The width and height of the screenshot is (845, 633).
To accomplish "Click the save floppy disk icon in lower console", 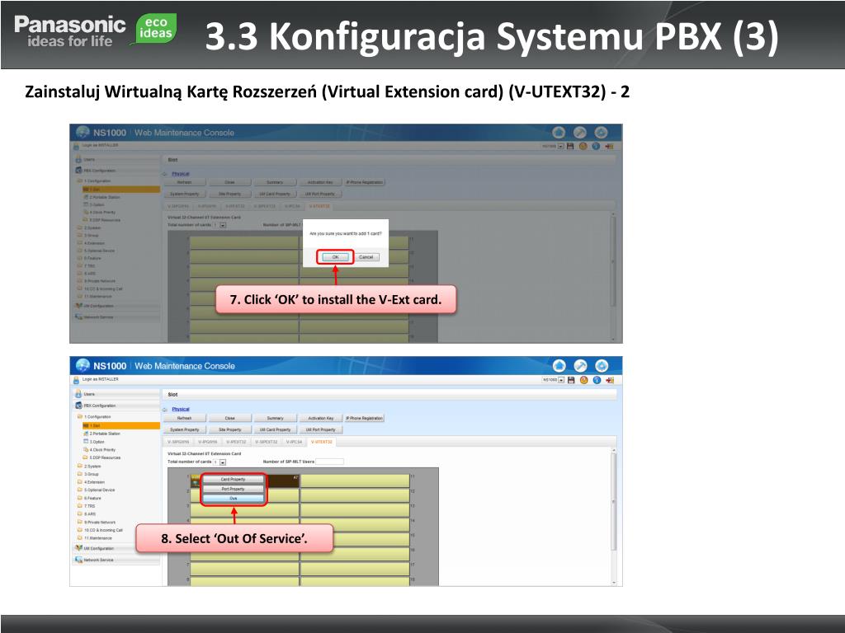I will click(x=571, y=380).
